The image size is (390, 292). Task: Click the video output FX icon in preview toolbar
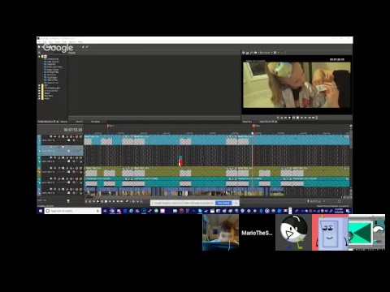click(251, 53)
